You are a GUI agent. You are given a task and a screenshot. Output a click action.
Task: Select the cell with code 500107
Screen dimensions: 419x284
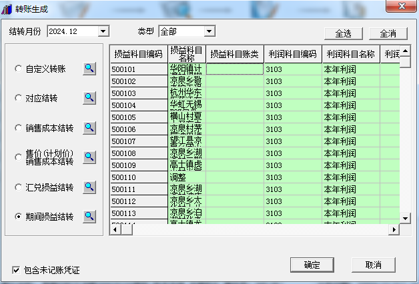139,141
